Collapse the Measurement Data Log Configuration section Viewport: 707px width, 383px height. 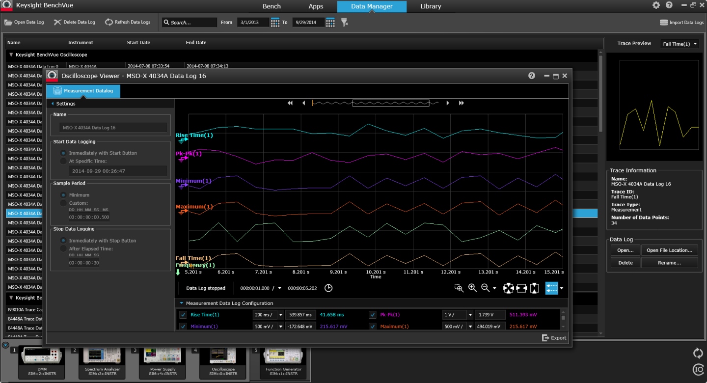181,303
